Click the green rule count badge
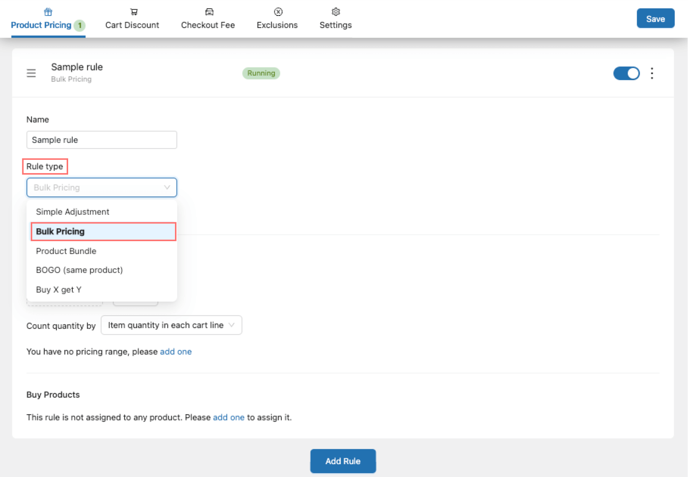 80,25
